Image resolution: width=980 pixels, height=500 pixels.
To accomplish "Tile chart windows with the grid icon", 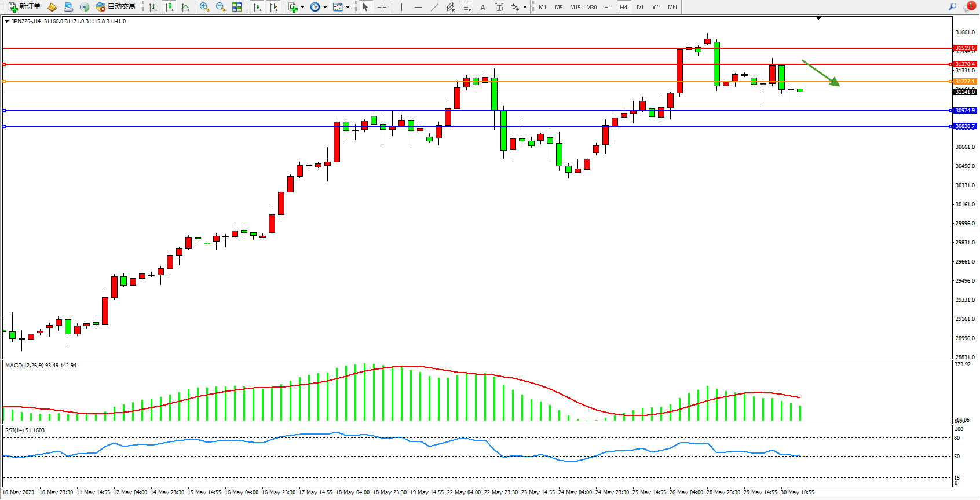I will pyautogui.click(x=237, y=7).
